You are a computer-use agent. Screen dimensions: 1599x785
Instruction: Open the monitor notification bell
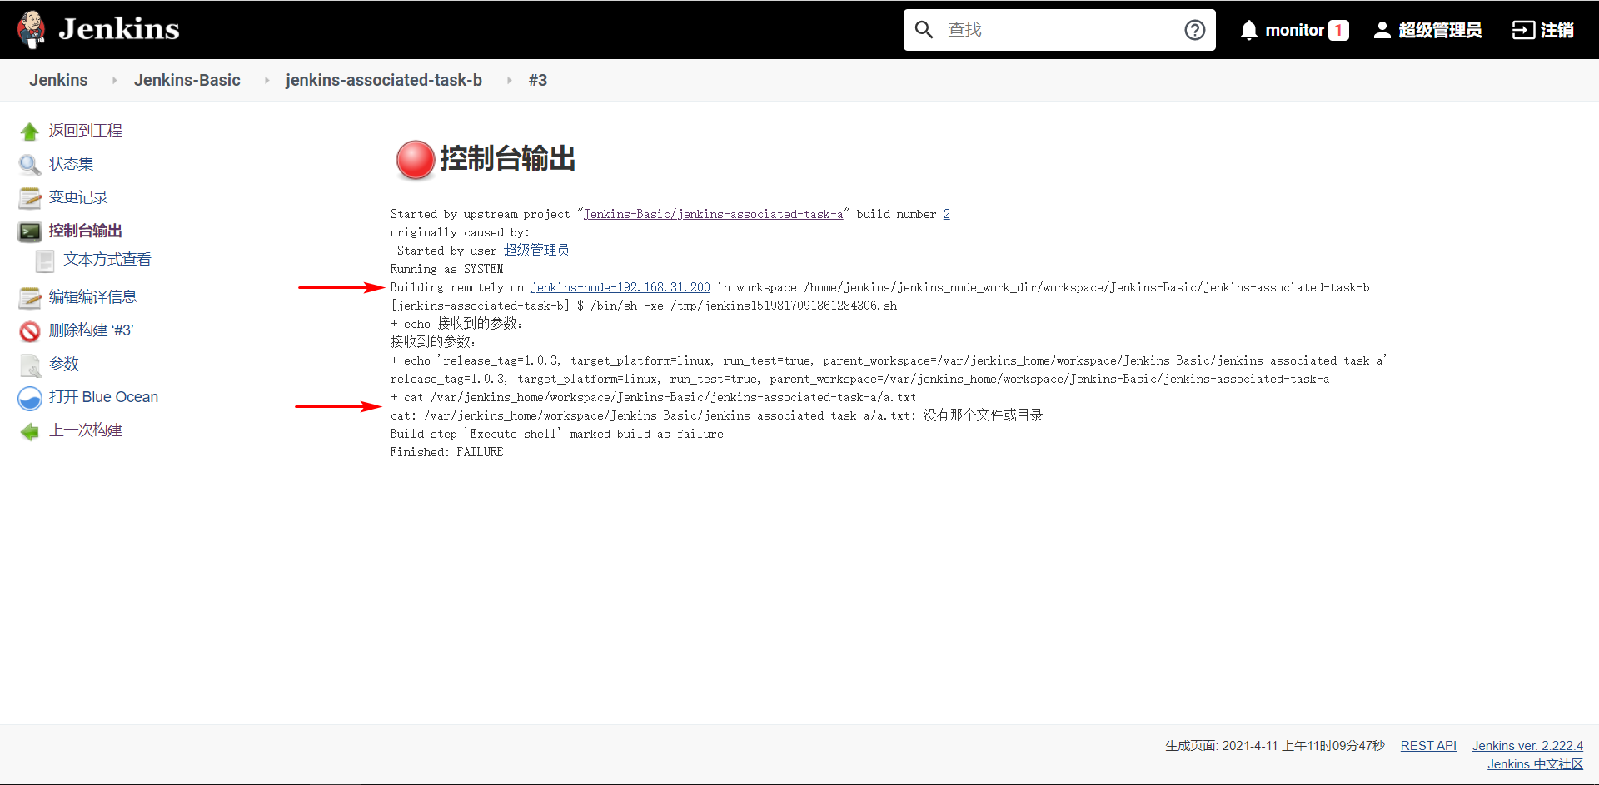pos(1249,29)
